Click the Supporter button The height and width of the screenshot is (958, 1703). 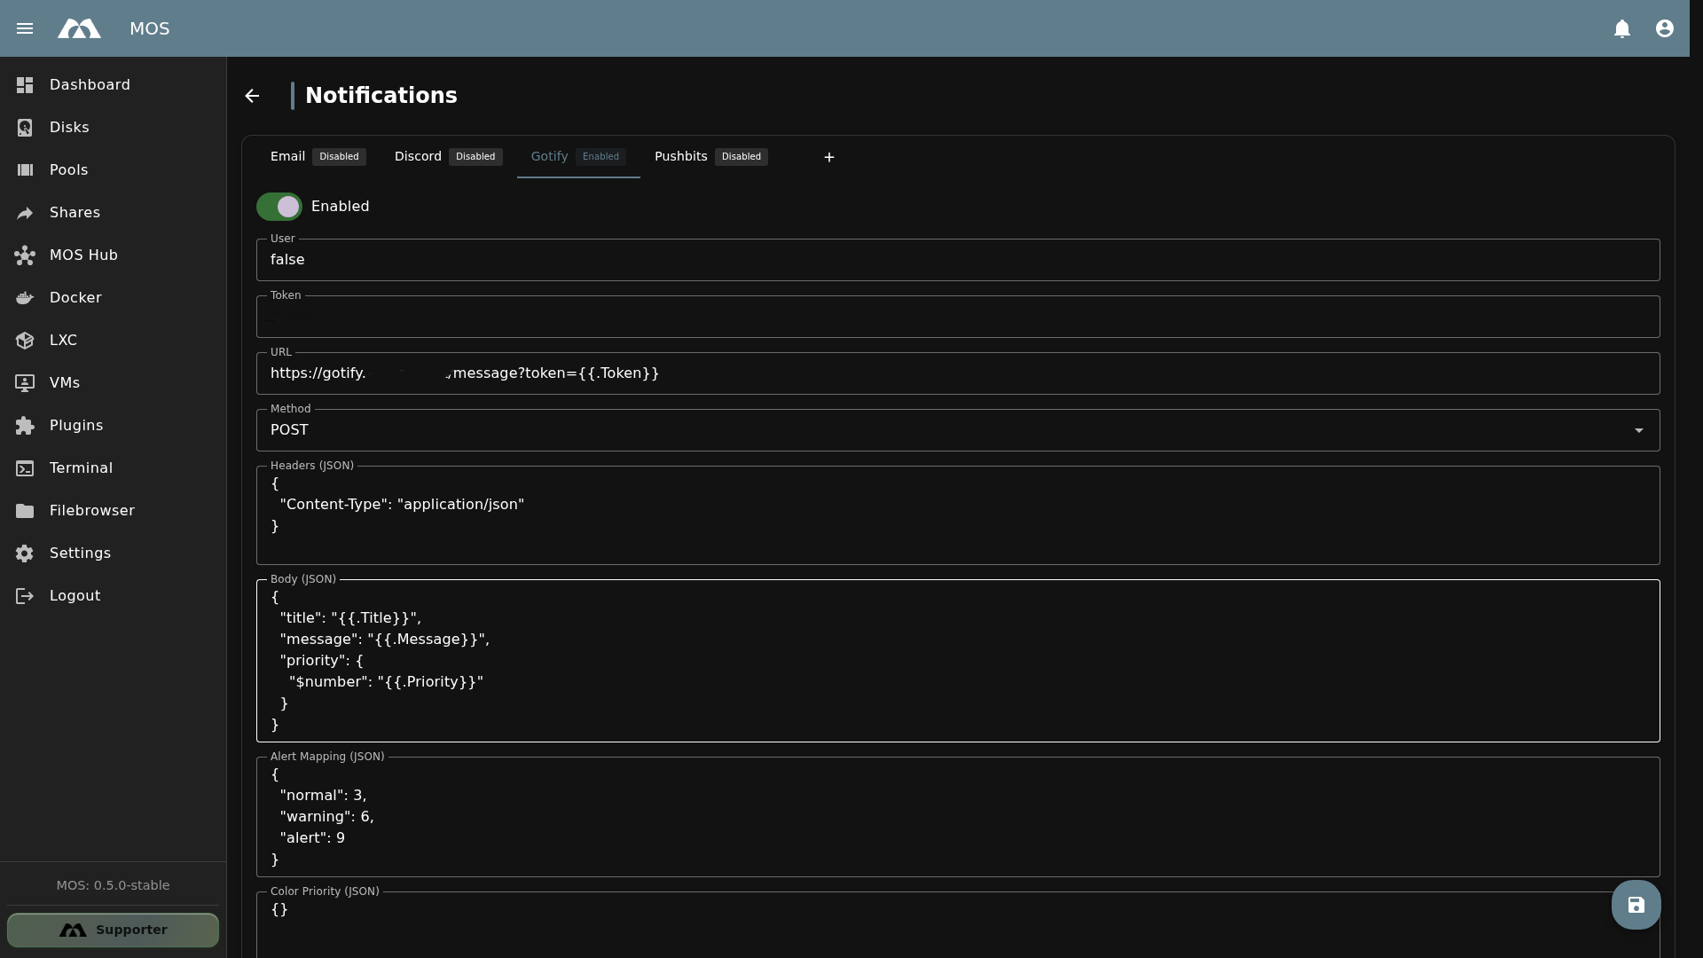coord(113,930)
